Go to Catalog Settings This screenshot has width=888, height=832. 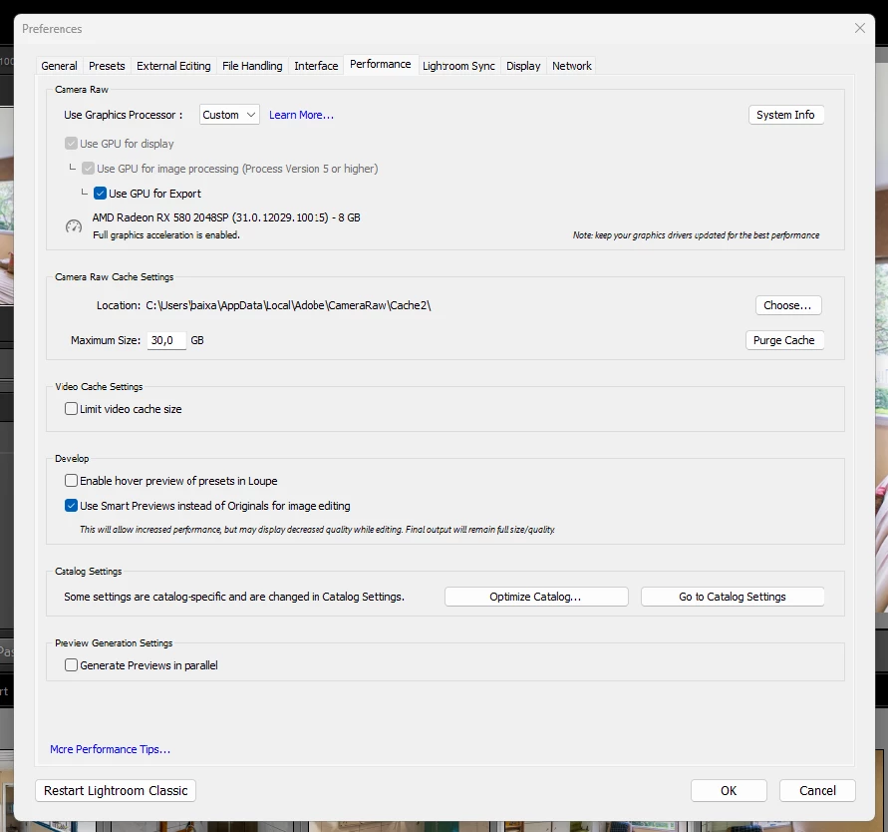pyautogui.click(x=733, y=597)
